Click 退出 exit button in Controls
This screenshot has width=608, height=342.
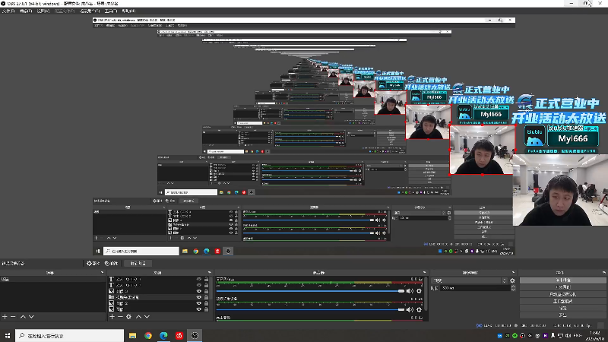562,315
